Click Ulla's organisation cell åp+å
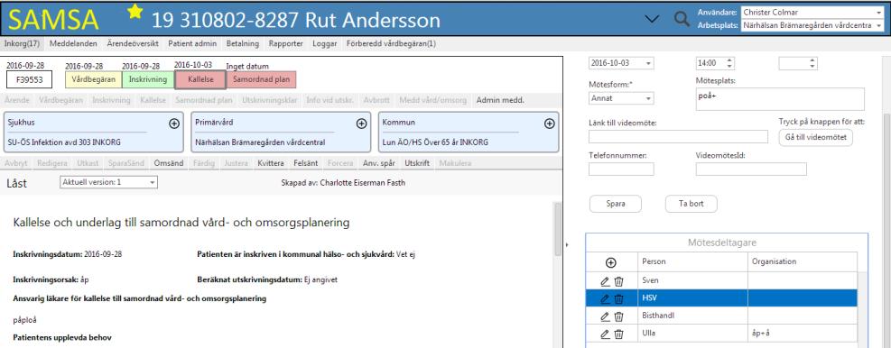This screenshot has height=348, width=891. (803, 334)
